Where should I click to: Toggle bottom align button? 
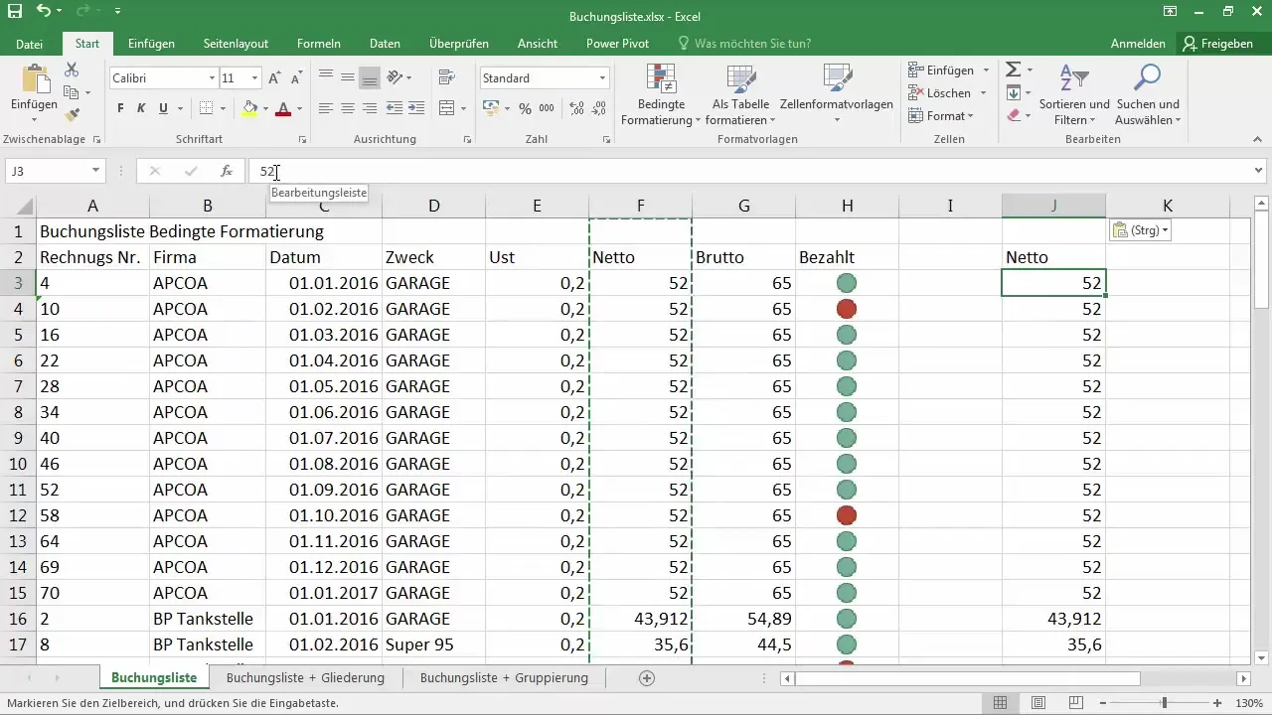(x=370, y=77)
